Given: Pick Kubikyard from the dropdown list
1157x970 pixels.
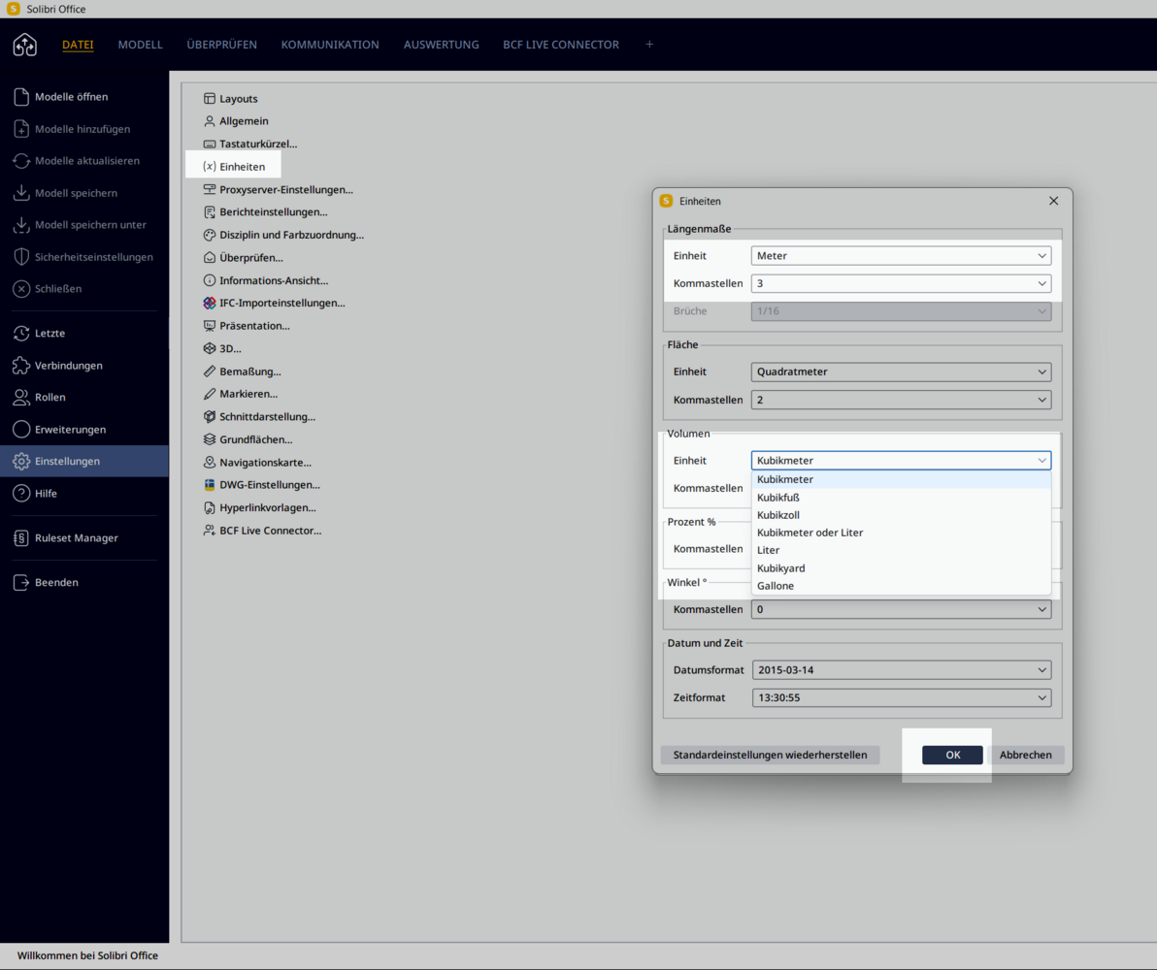Looking at the screenshot, I should pos(901,568).
